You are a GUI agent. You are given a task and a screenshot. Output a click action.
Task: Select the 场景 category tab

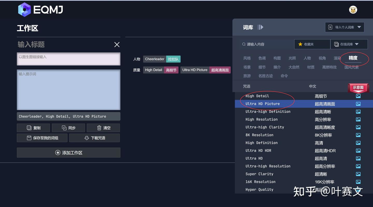pos(247,67)
